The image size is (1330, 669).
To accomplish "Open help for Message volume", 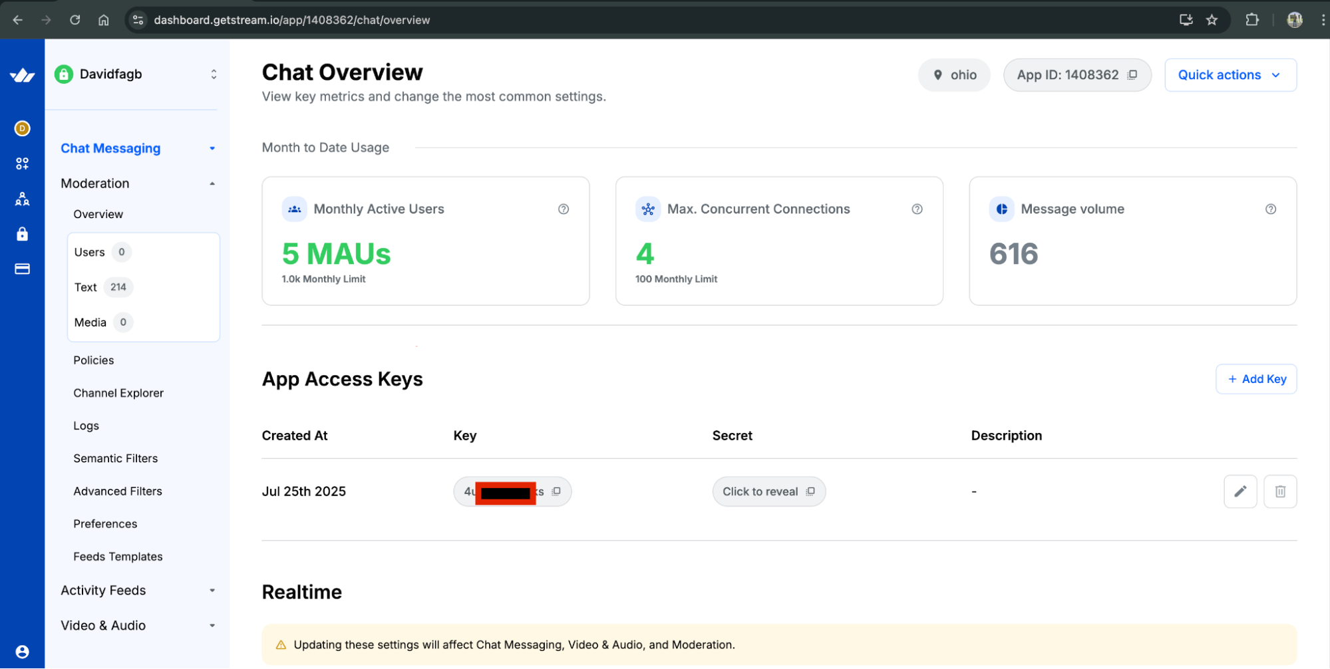I will (1270, 209).
